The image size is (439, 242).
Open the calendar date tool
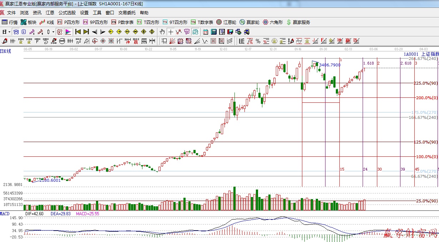pyautogui.click(x=205, y=32)
